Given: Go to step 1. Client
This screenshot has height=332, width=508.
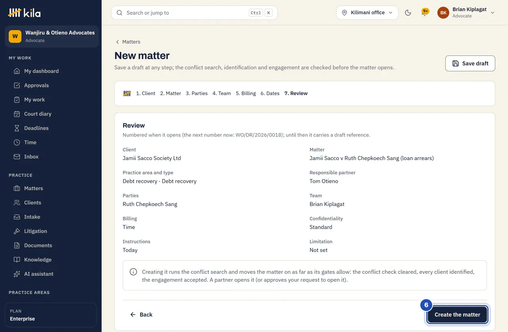Looking at the screenshot, I should point(146,93).
